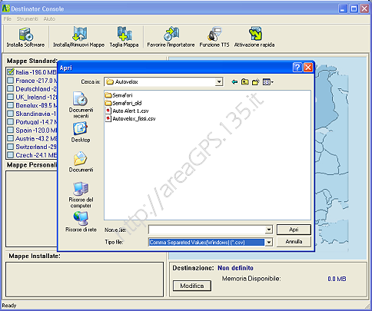The image size is (372, 311).
Task: Check the UK_Ireland map checkbox
Action: point(11,97)
